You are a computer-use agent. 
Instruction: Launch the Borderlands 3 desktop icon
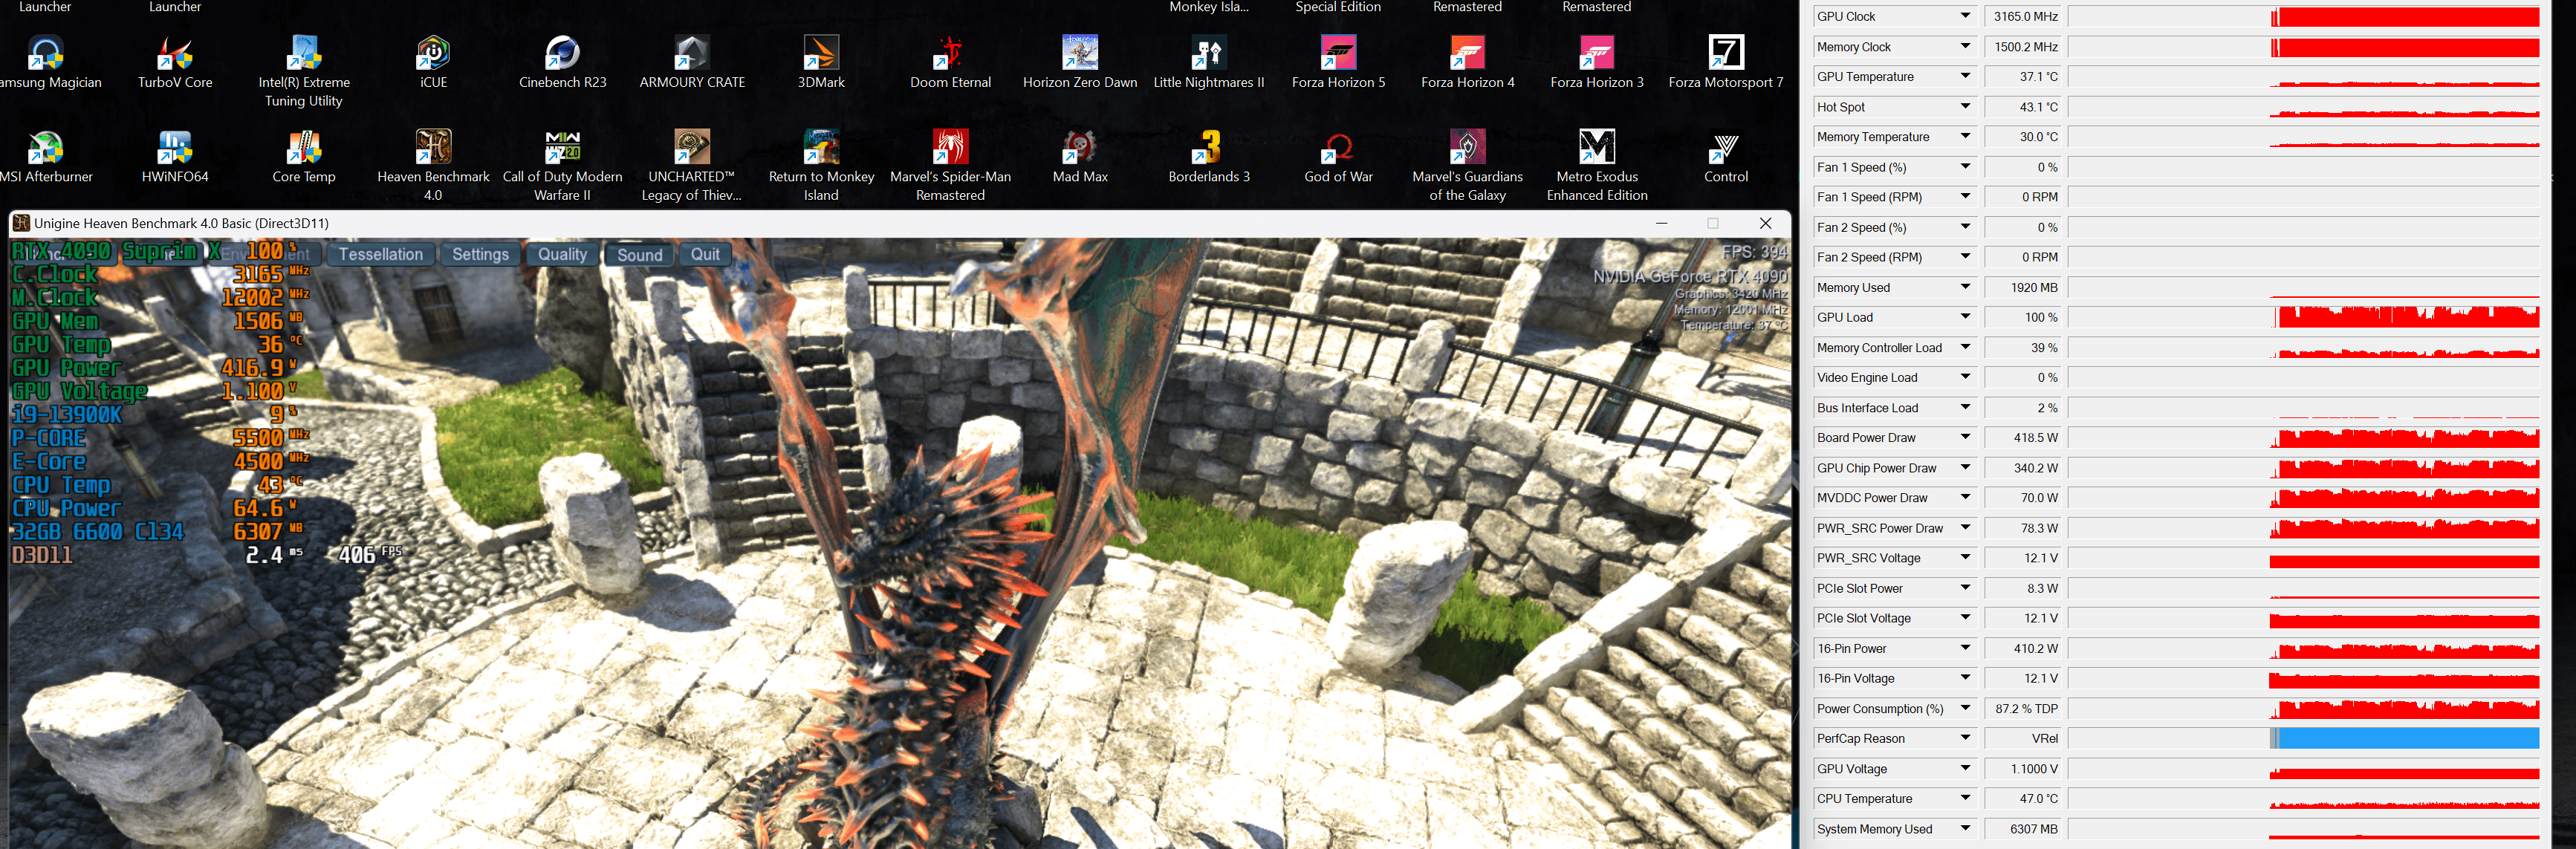click(x=1209, y=149)
